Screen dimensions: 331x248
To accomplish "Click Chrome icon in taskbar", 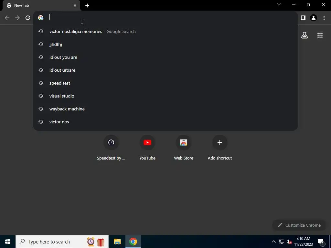I will pos(133,242).
